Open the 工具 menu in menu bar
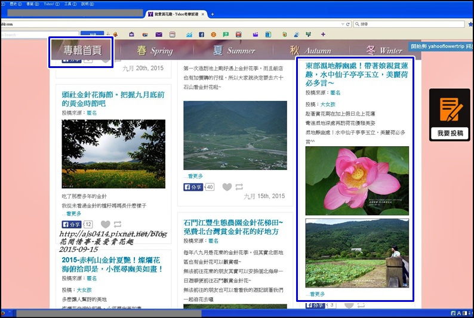Image resolution: width=474 pixels, height=318 pixels. [x=67, y=4]
